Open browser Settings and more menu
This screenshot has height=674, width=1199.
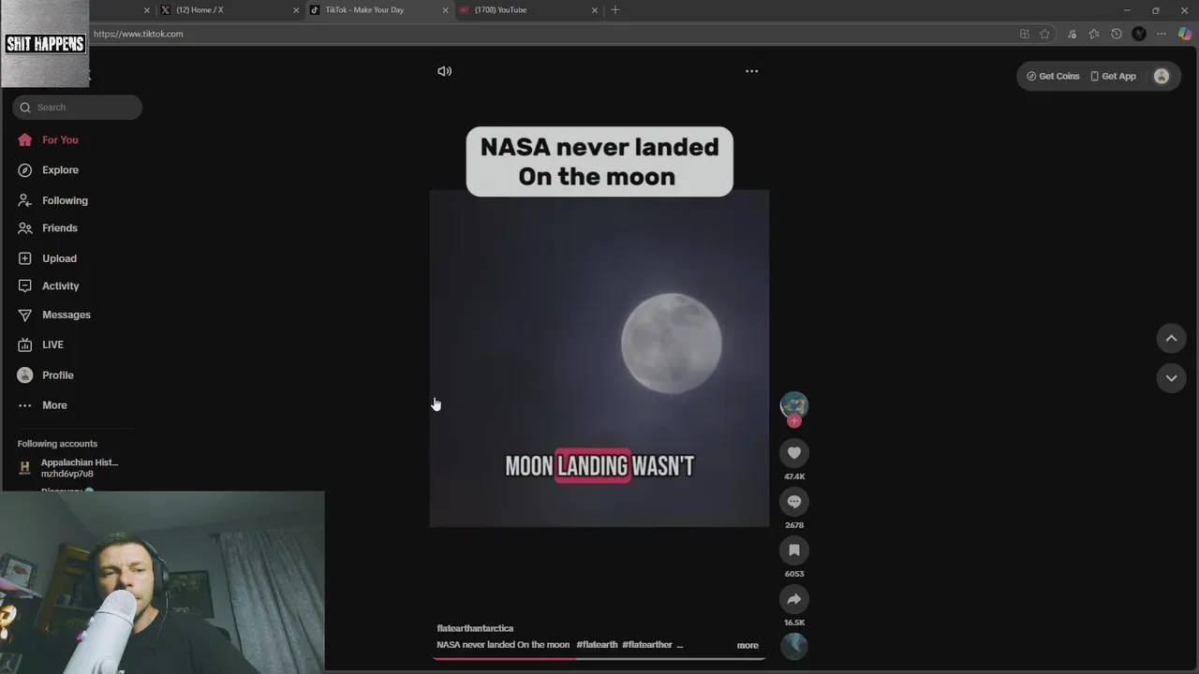tap(1162, 34)
